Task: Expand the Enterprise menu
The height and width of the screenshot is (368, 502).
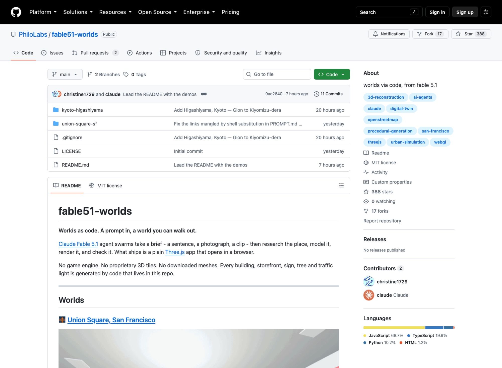Action: (x=199, y=12)
